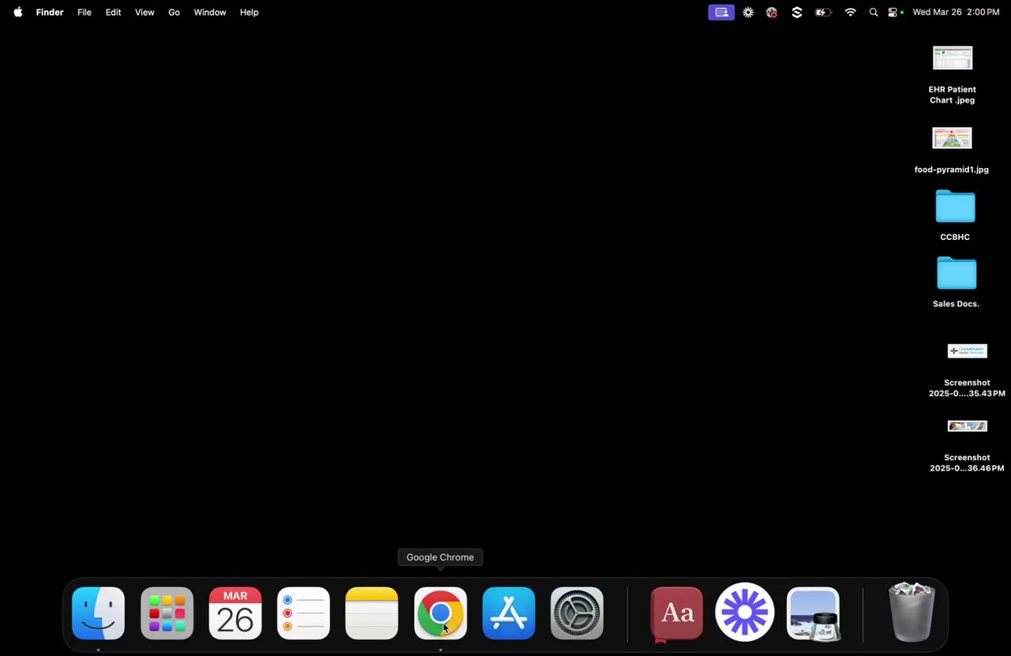Open the Window menu
Screen dimensions: 1011x656
(x=210, y=13)
